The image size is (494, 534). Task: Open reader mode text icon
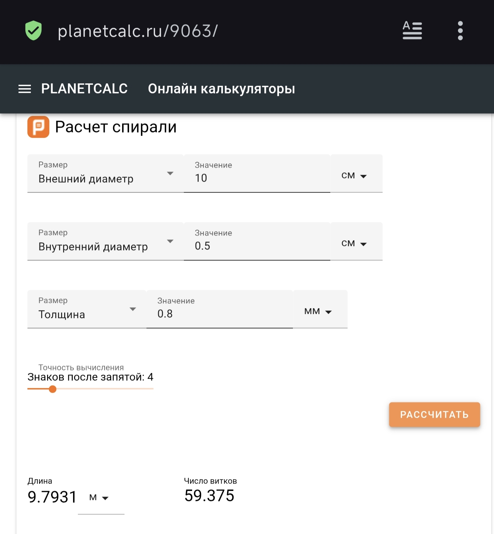[412, 31]
